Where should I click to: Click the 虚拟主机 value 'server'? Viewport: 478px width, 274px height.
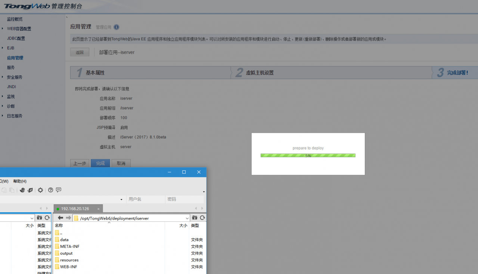coord(126,147)
